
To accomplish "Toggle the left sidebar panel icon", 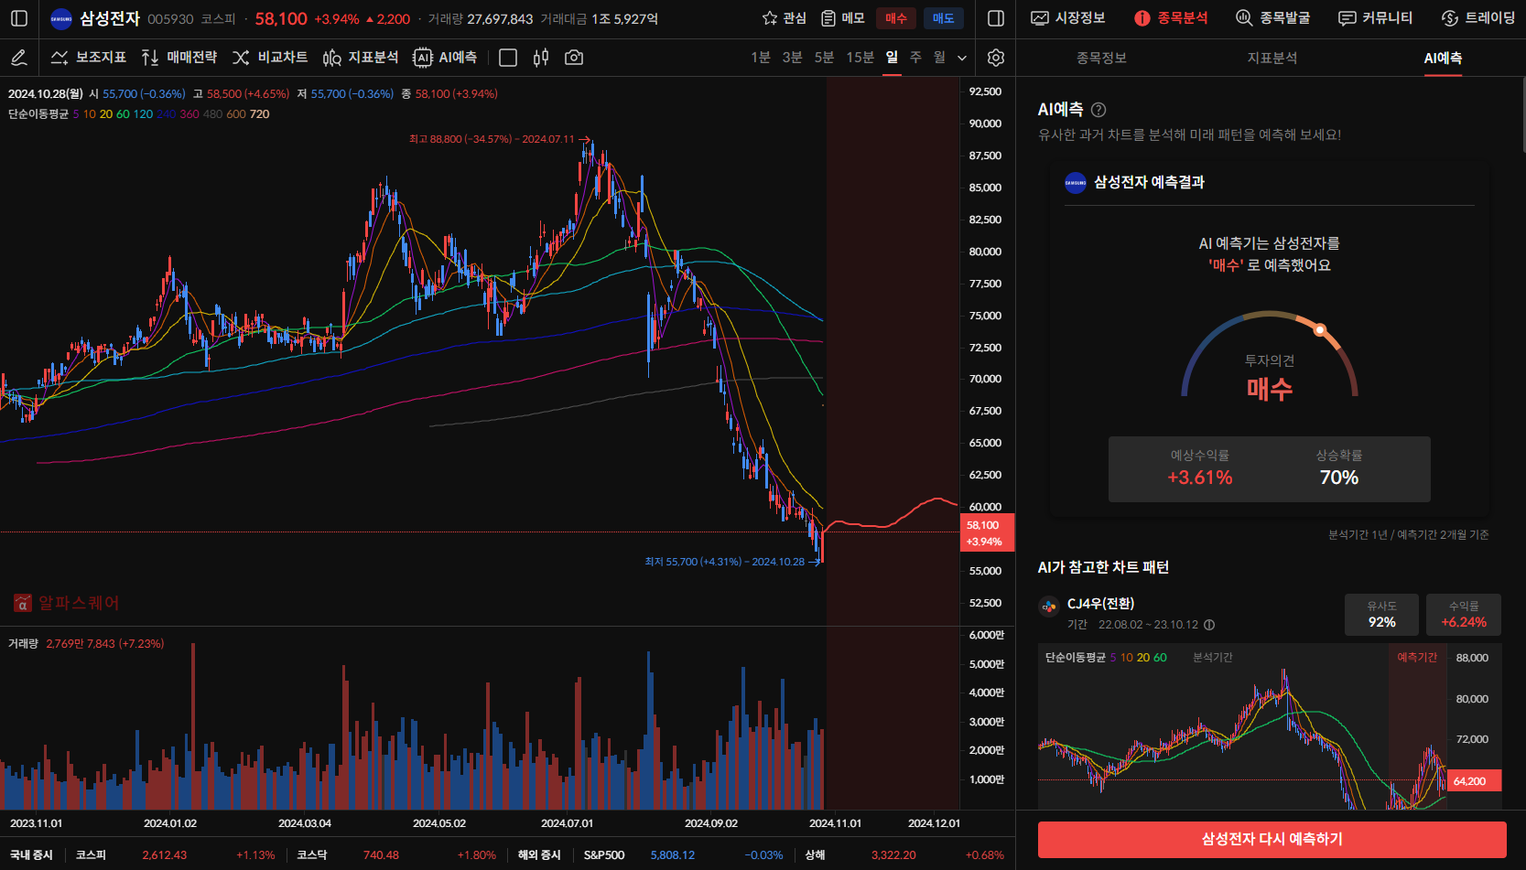I will coord(19,18).
